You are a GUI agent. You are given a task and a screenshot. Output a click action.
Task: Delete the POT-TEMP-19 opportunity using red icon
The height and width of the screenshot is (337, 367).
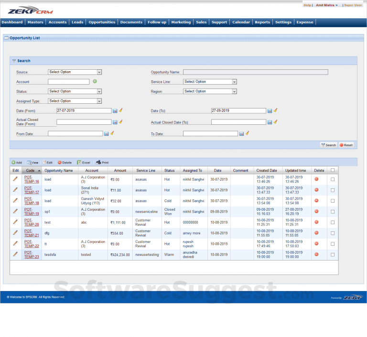[316, 211]
